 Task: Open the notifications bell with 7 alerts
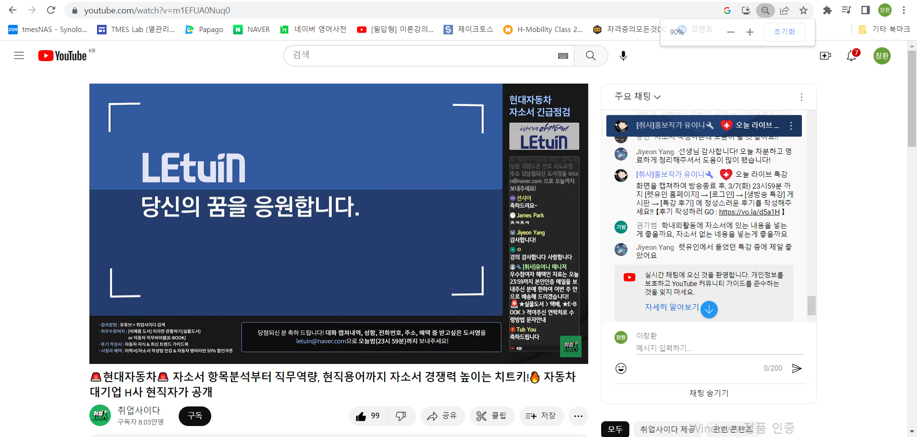point(852,56)
